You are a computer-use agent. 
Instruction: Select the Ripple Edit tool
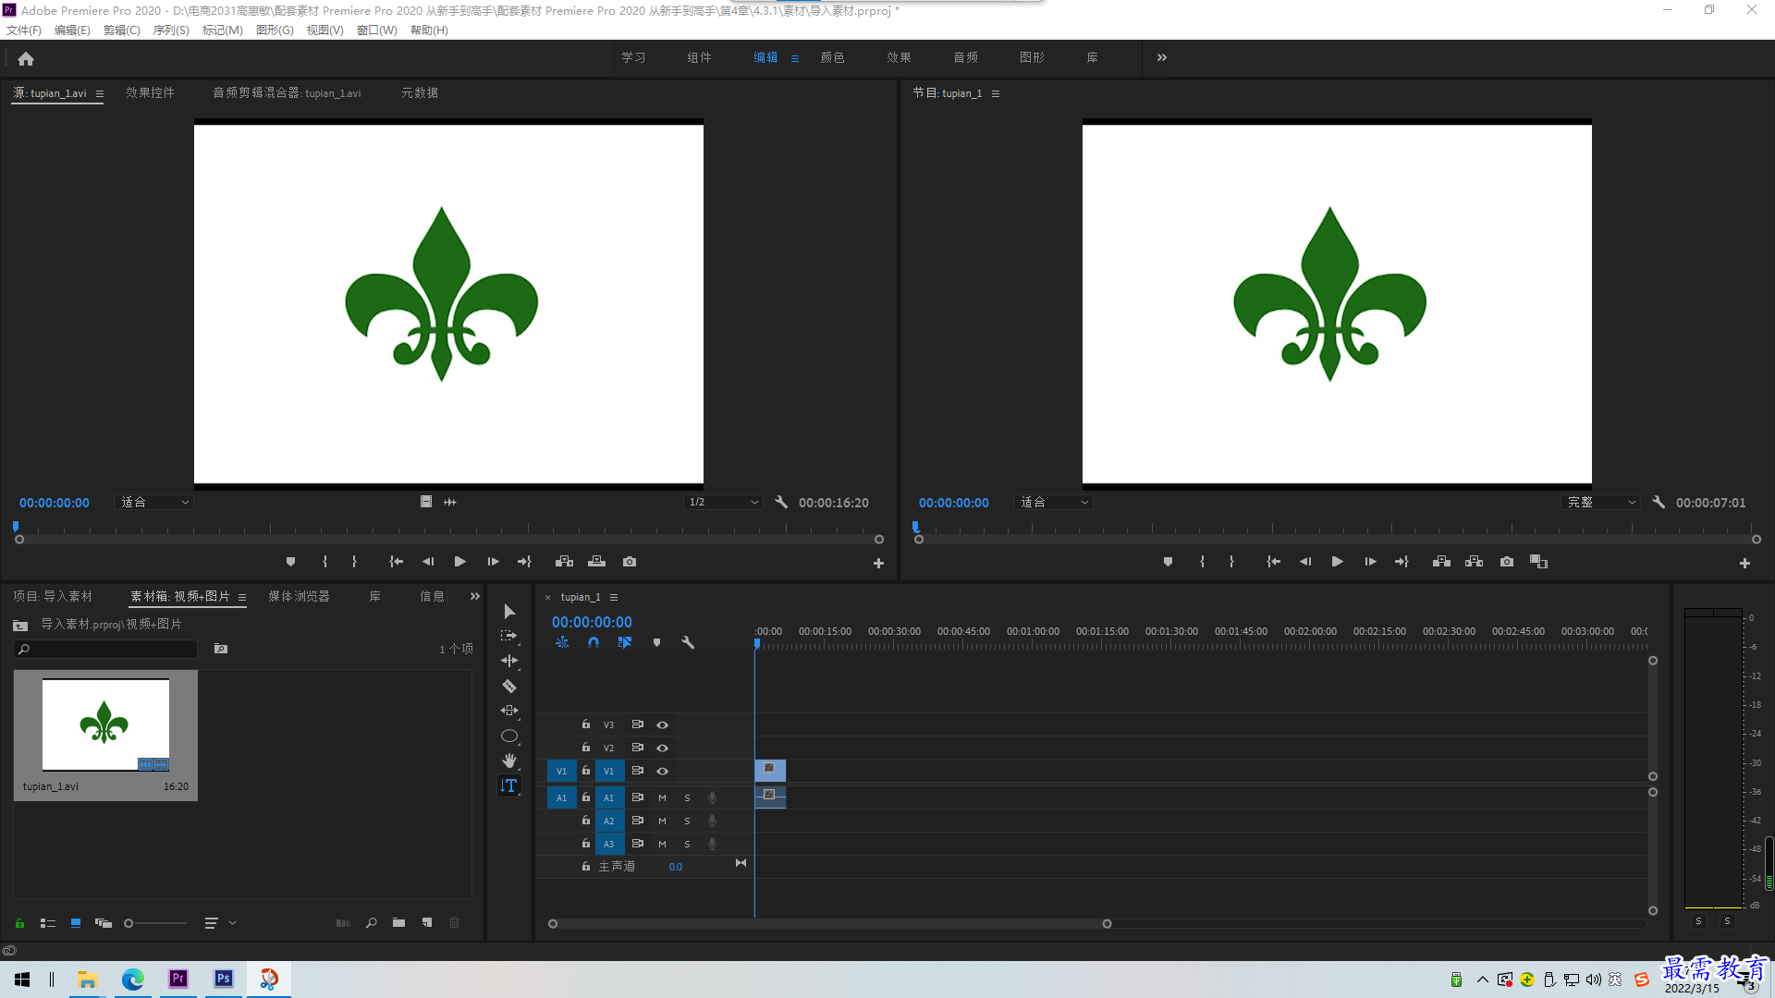click(509, 661)
